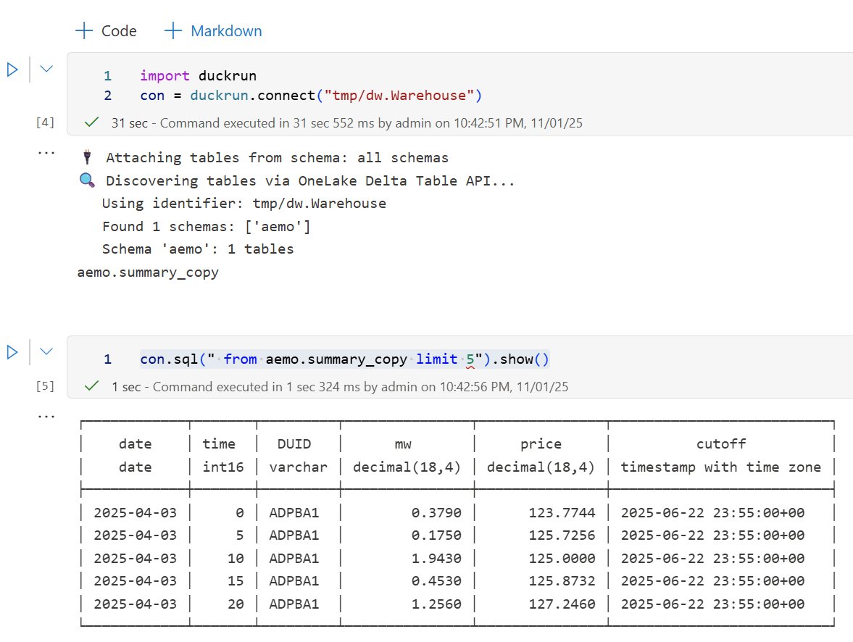
Task: Click price value 127.2460
Action: pyautogui.click(x=562, y=604)
